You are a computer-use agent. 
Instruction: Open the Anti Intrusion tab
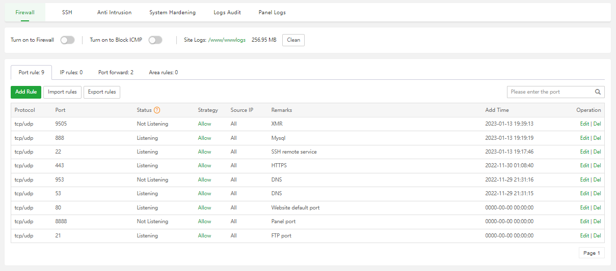(x=114, y=12)
